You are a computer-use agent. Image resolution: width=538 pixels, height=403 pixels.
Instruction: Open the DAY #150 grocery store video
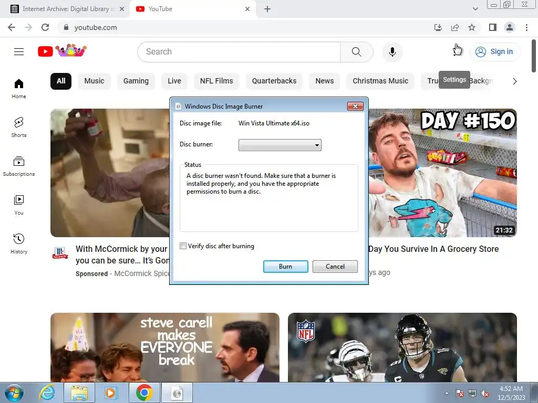pos(442,173)
